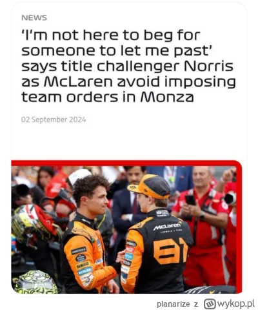Click the wykop.pl logo icon
Viewport: 258px width, 310px height.
(210, 304)
